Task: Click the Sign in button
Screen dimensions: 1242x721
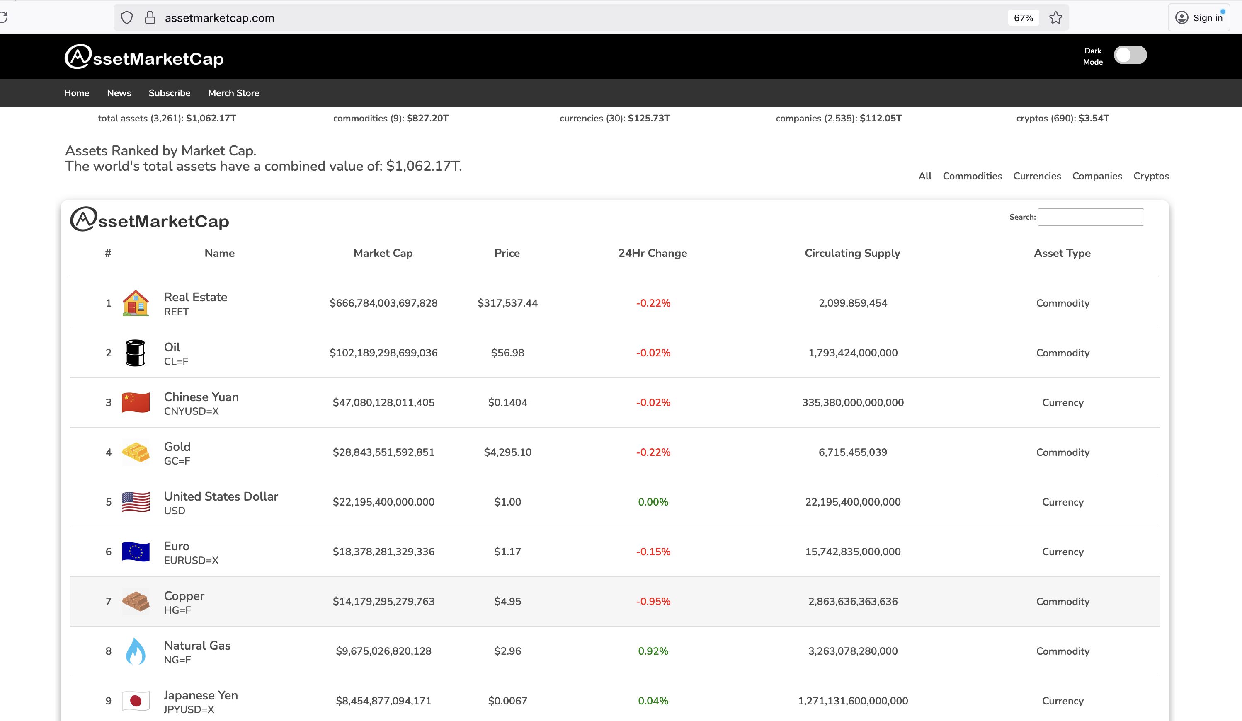Action: (x=1200, y=18)
